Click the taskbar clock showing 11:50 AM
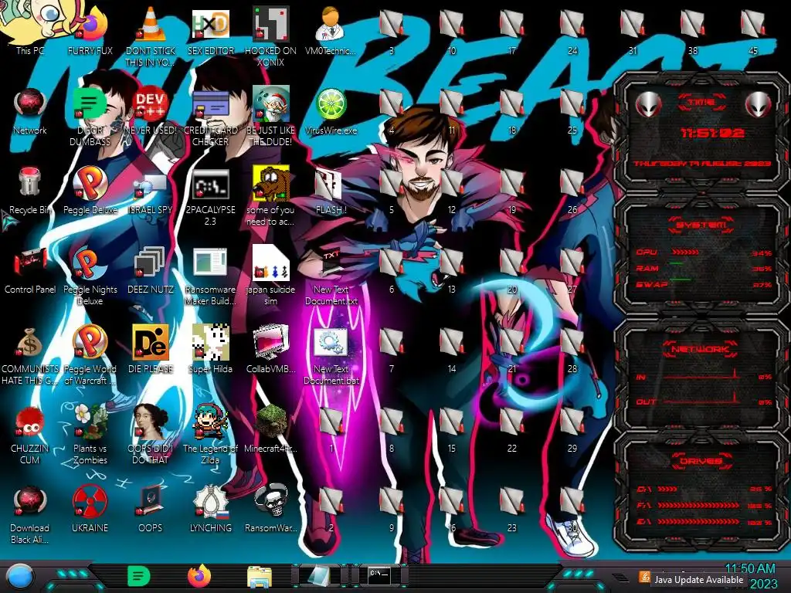This screenshot has width=791, height=593. tap(750, 568)
